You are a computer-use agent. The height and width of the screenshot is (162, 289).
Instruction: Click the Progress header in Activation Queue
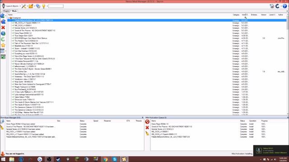coord(264,121)
